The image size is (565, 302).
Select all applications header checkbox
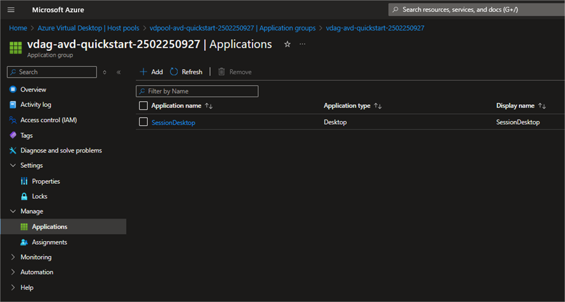tap(143, 106)
